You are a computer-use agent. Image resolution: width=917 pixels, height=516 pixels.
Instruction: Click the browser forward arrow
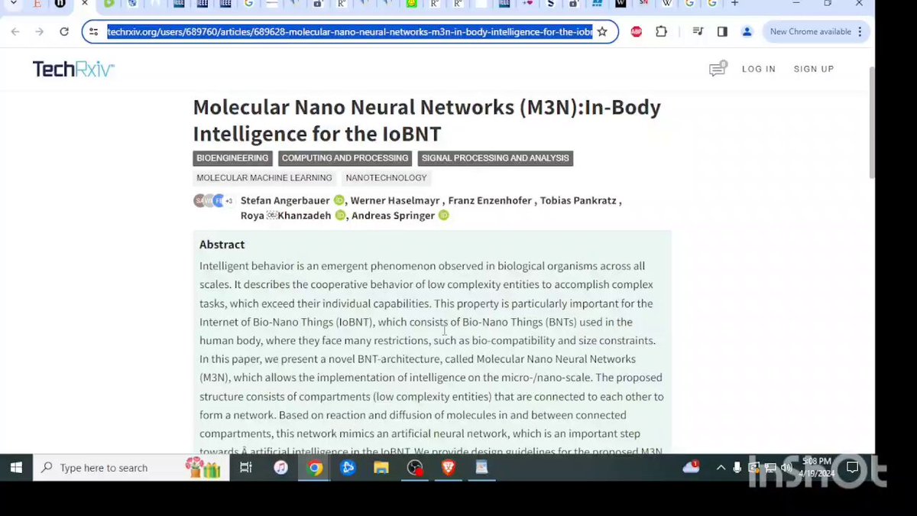40,32
